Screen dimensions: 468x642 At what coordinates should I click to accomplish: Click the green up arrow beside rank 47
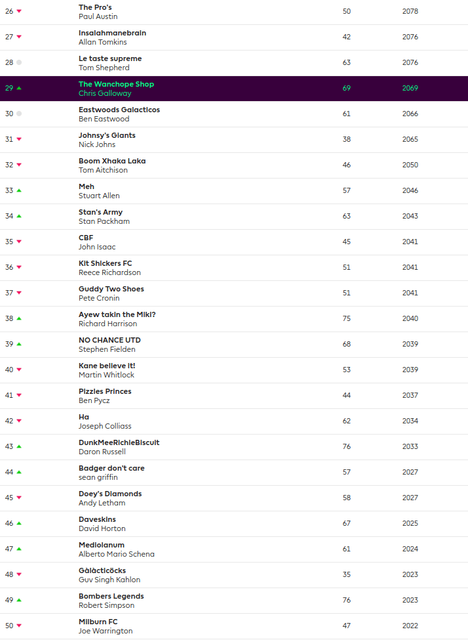click(x=19, y=549)
